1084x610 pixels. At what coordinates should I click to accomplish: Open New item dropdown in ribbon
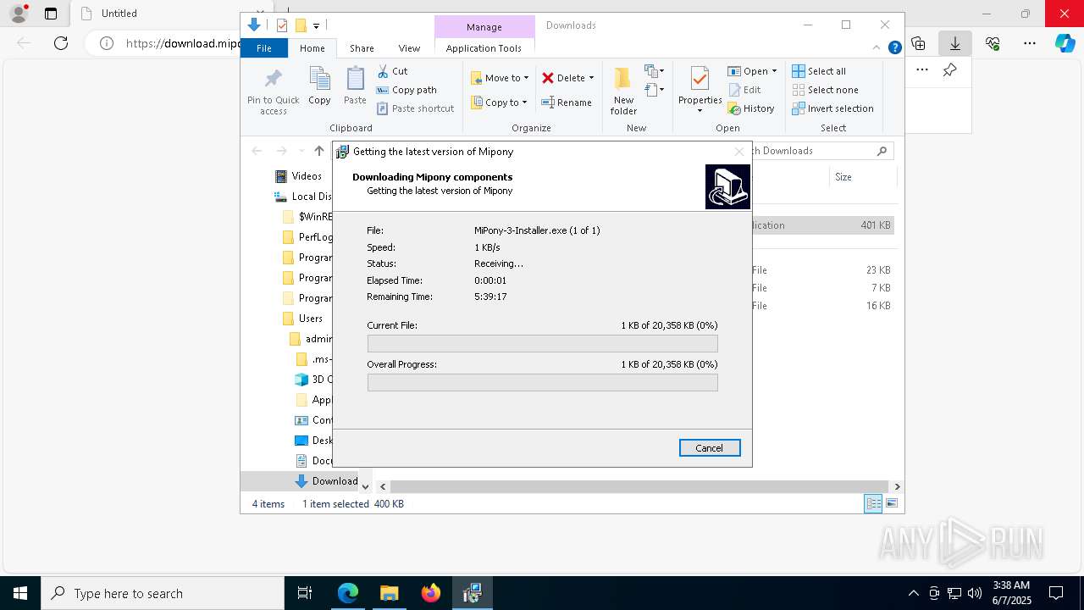[655, 70]
